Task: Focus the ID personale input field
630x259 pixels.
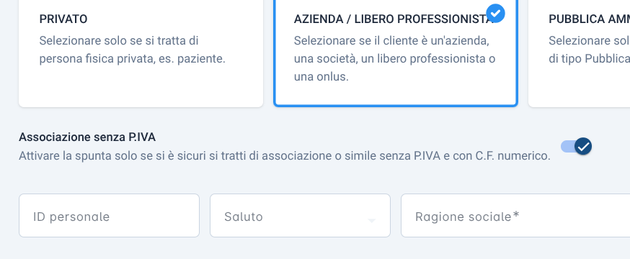Action: point(110,216)
